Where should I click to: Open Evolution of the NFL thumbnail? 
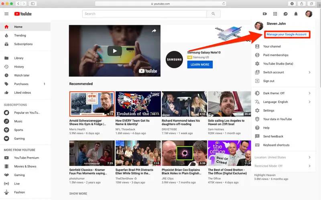(x=138, y=104)
